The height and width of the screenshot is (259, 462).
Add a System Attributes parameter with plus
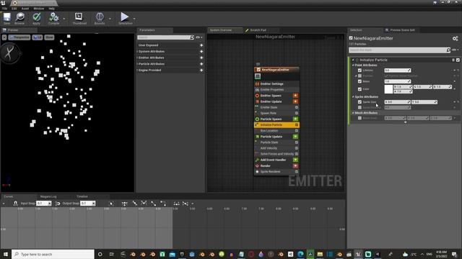point(201,51)
